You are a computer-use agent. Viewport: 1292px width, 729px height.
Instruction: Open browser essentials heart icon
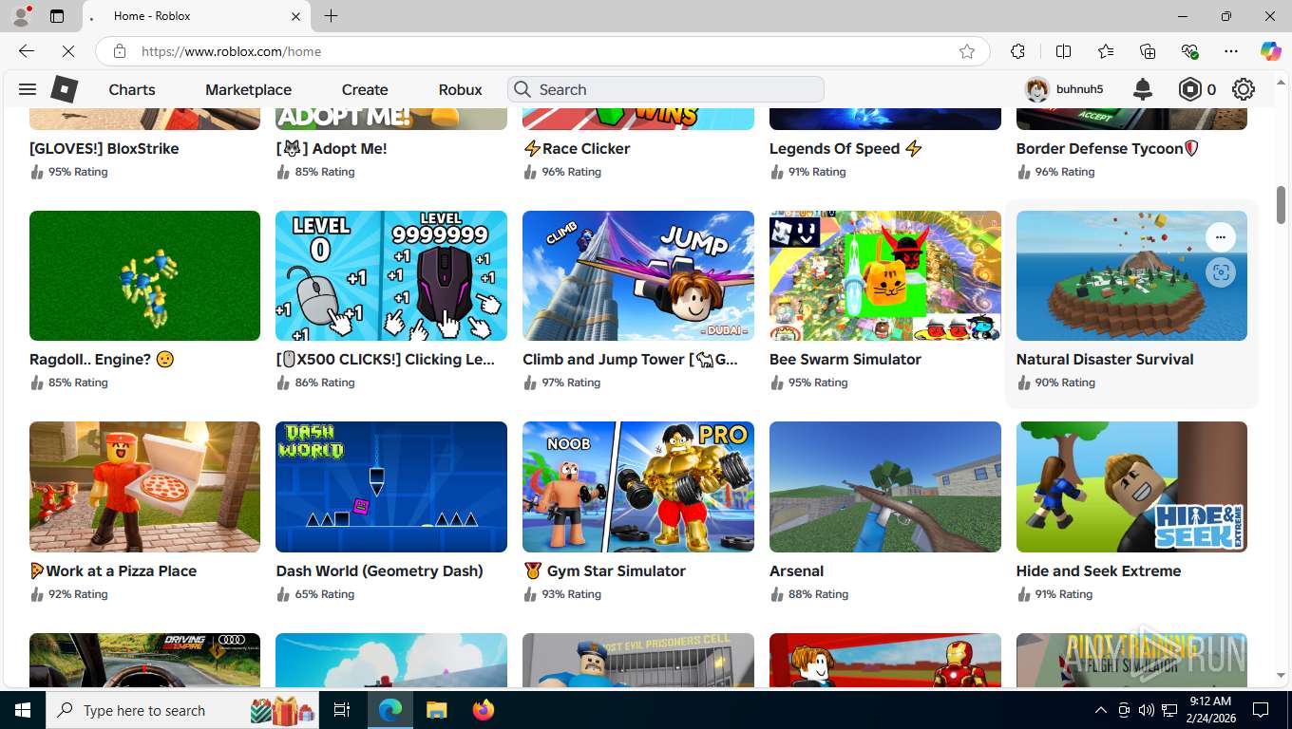pyautogui.click(x=1189, y=51)
